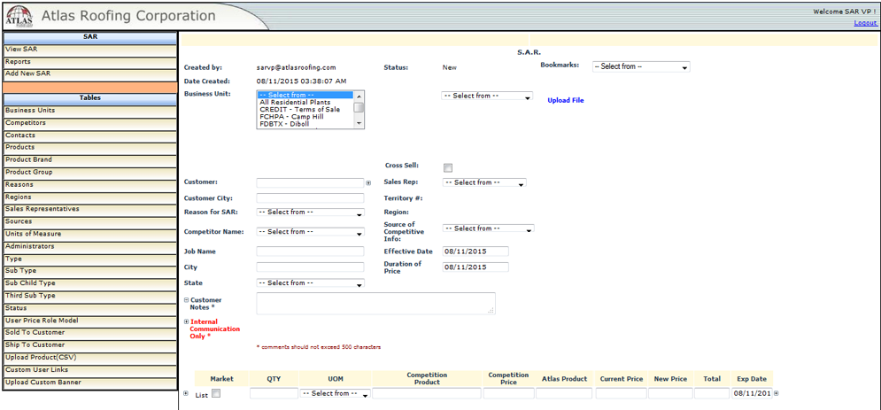Open Sub Child Type table
The height and width of the screenshot is (410, 881).
click(90, 284)
